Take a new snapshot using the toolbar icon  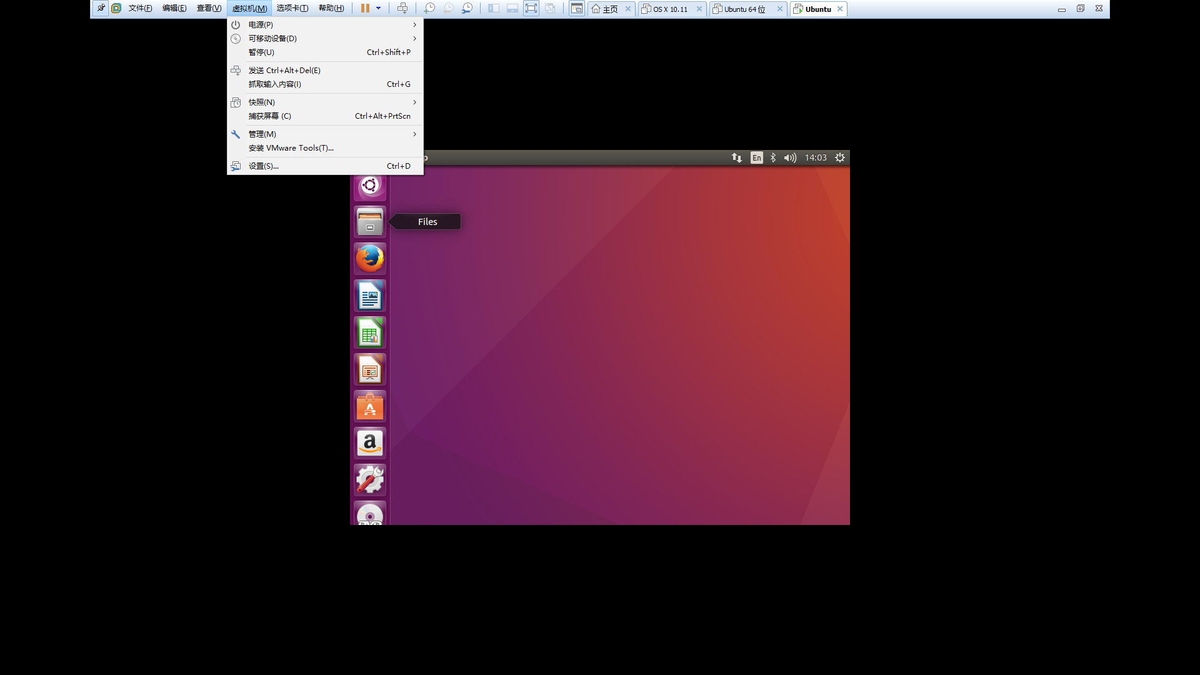(x=429, y=8)
